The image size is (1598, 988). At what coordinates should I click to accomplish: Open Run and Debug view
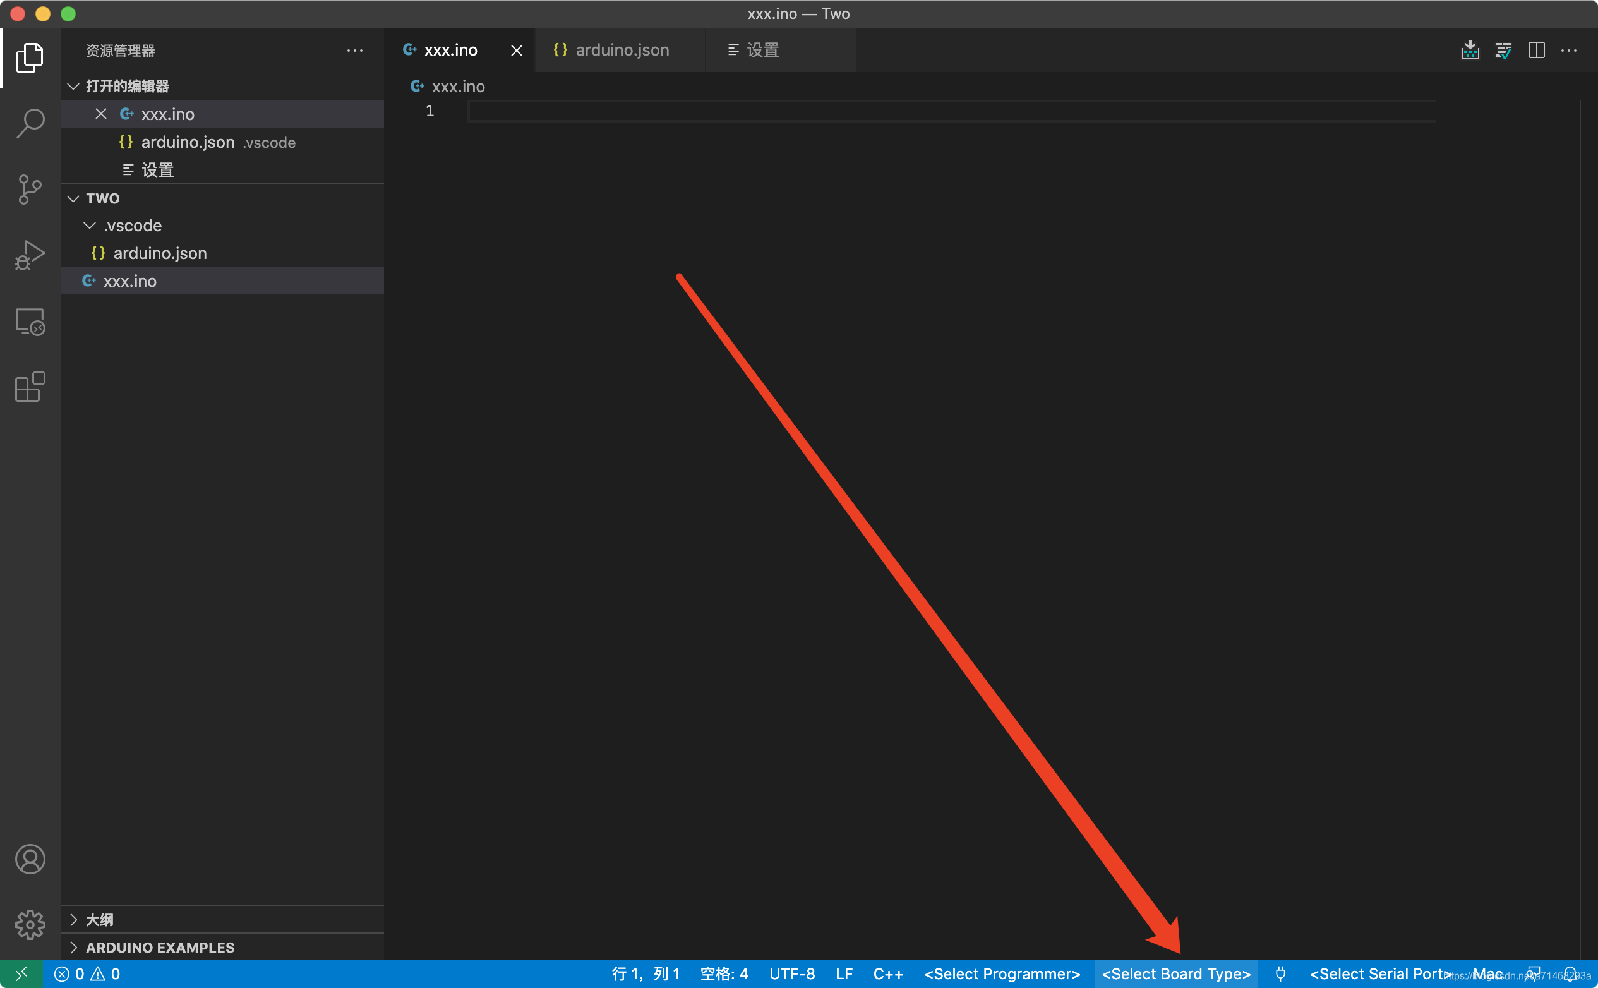pos(30,255)
